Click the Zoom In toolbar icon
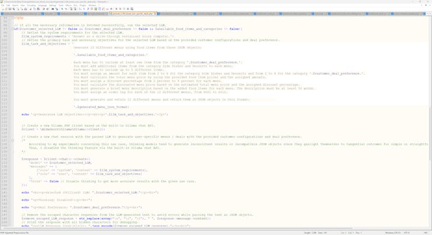The width and height of the screenshot is (432, 235). point(62,9)
